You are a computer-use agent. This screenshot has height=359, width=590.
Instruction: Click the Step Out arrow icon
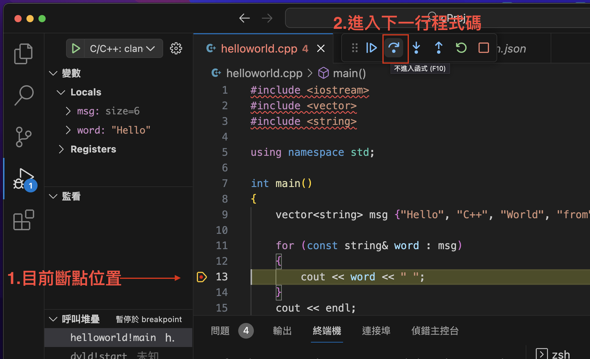click(x=439, y=48)
